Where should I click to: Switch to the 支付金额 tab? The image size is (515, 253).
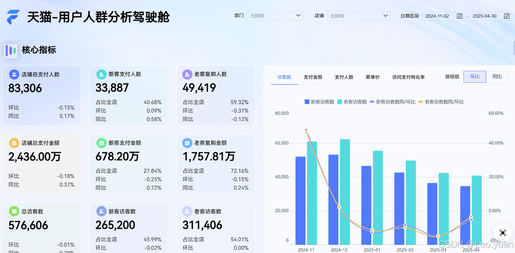click(313, 77)
